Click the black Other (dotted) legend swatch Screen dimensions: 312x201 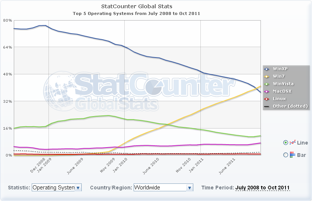(266, 106)
